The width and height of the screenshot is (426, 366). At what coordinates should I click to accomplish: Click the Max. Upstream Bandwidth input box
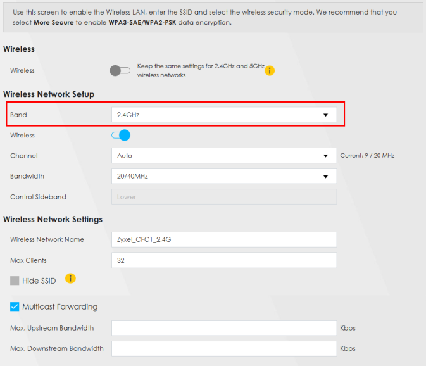coord(223,328)
